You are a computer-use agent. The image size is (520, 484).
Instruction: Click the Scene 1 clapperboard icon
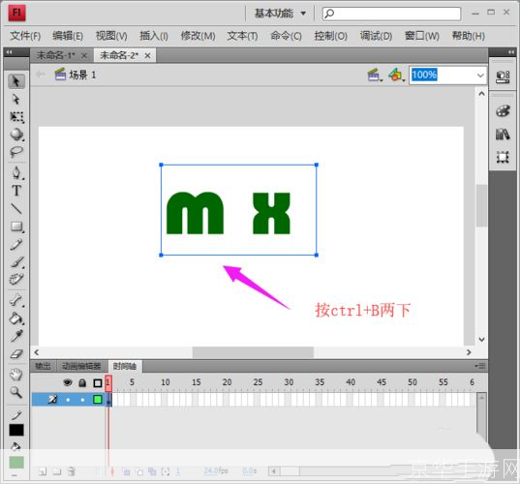click(x=60, y=75)
